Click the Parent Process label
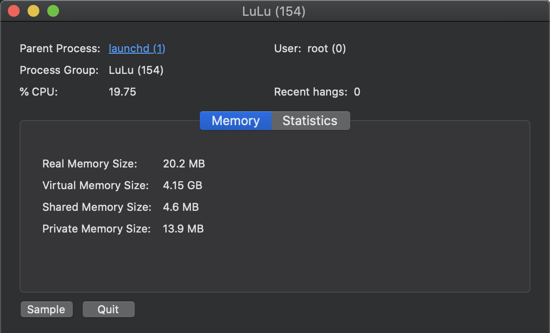Viewport: 550px width, 333px height. point(59,48)
